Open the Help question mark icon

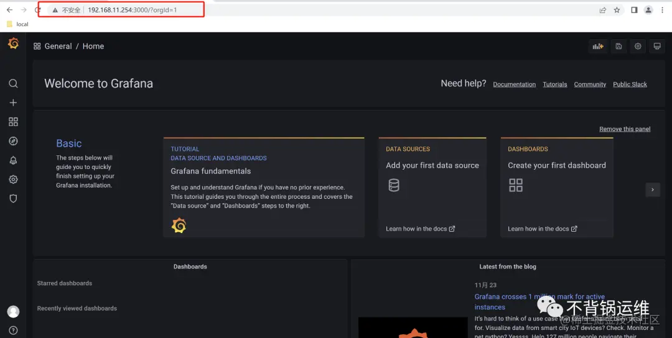[13, 331]
